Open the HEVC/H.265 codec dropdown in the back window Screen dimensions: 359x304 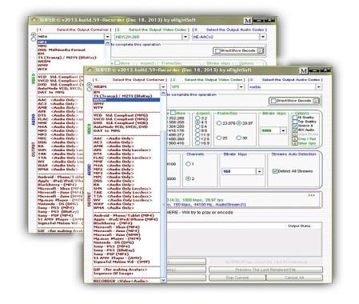point(185,37)
